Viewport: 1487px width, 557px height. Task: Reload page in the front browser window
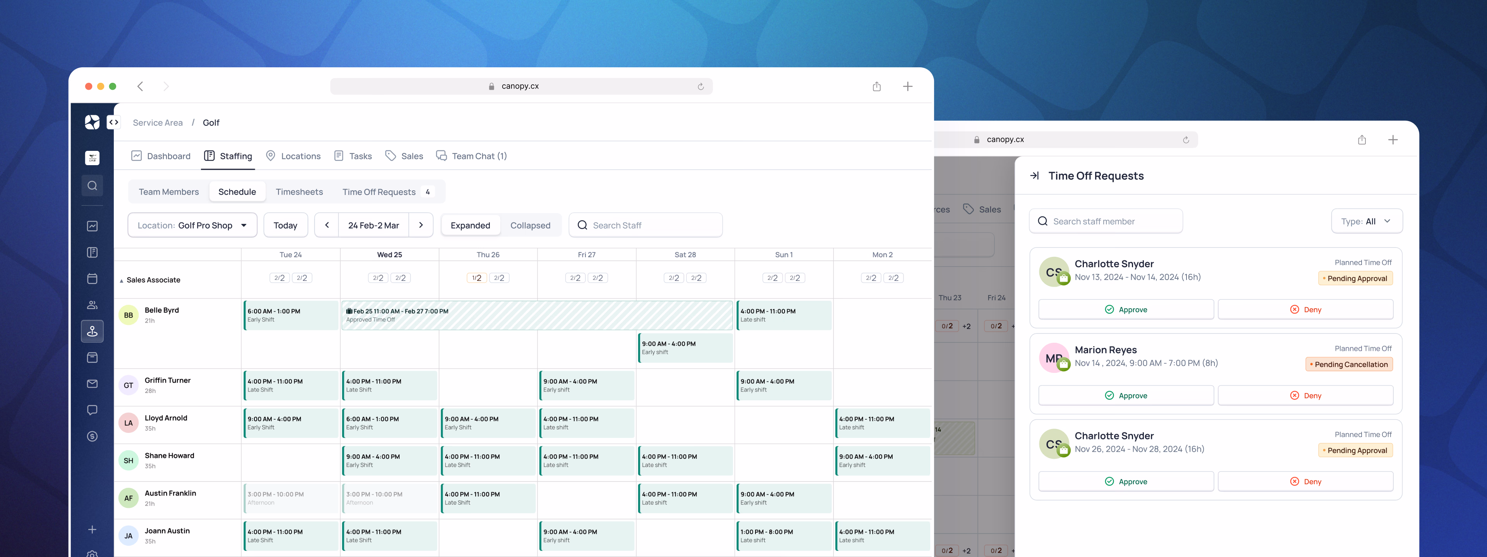pyautogui.click(x=701, y=87)
